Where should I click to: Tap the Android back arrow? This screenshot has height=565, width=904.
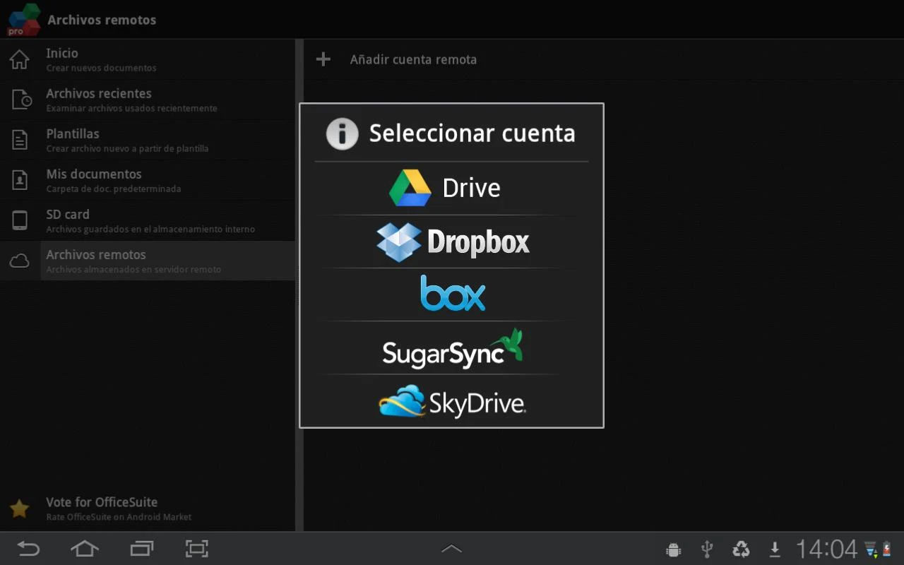point(28,549)
